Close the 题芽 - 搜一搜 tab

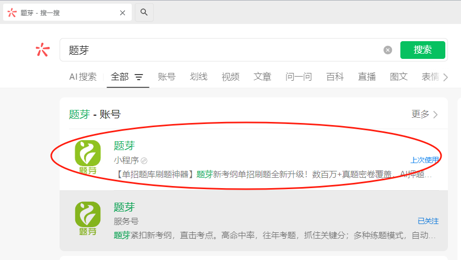click(123, 13)
